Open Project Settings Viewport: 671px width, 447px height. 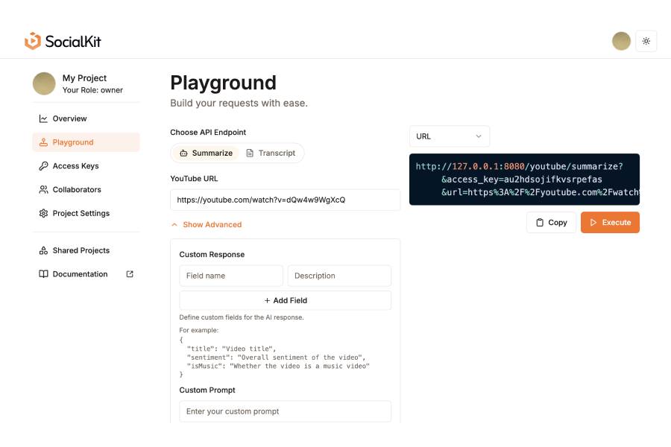point(86,213)
